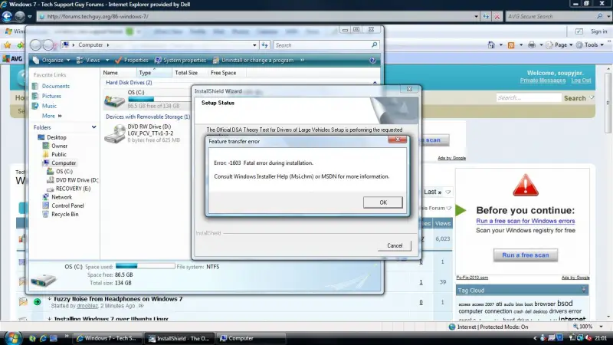This screenshot has height=345, width=613.
Task: Open Fuzzy Noise from Headphones thread
Action: pyautogui.click(x=118, y=299)
